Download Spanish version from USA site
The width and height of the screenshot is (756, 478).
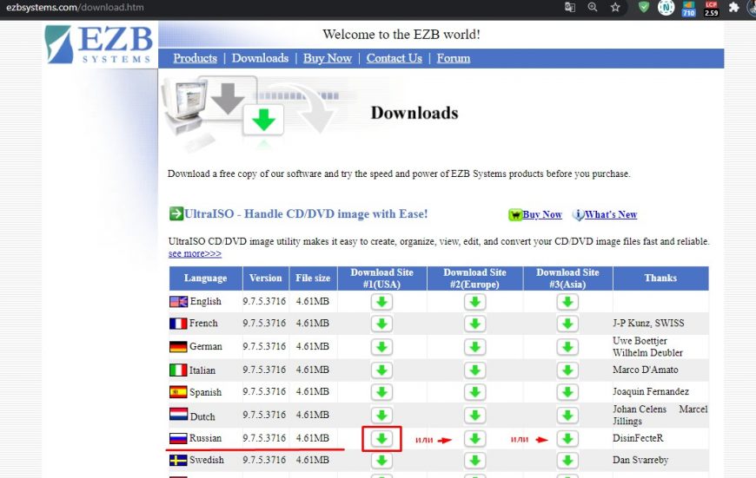tap(381, 392)
